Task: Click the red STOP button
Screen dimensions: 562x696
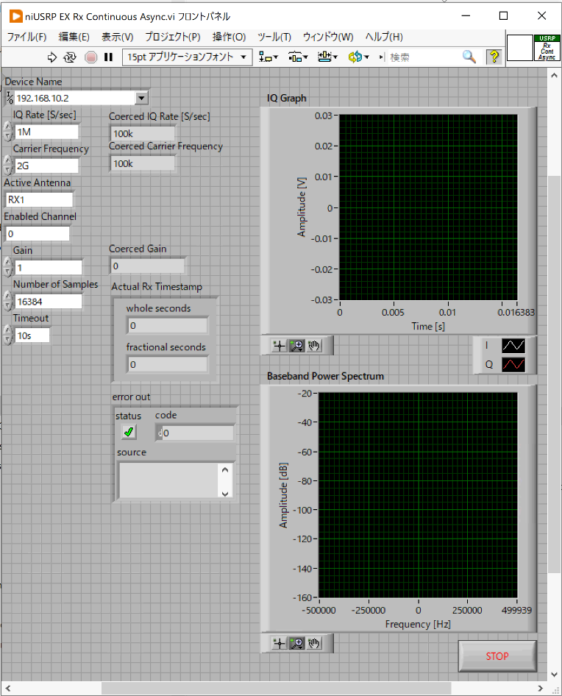Action: click(497, 656)
